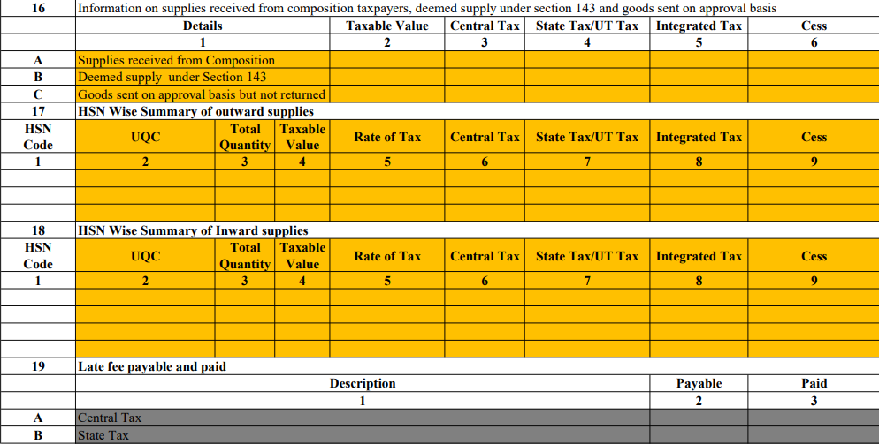Click section number 19 cell
The height and width of the screenshot is (444, 879).
coord(37,366)
